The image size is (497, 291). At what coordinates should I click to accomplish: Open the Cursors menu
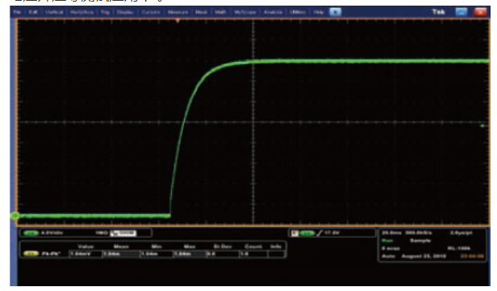pyautogui.click(x=151, y=12)
